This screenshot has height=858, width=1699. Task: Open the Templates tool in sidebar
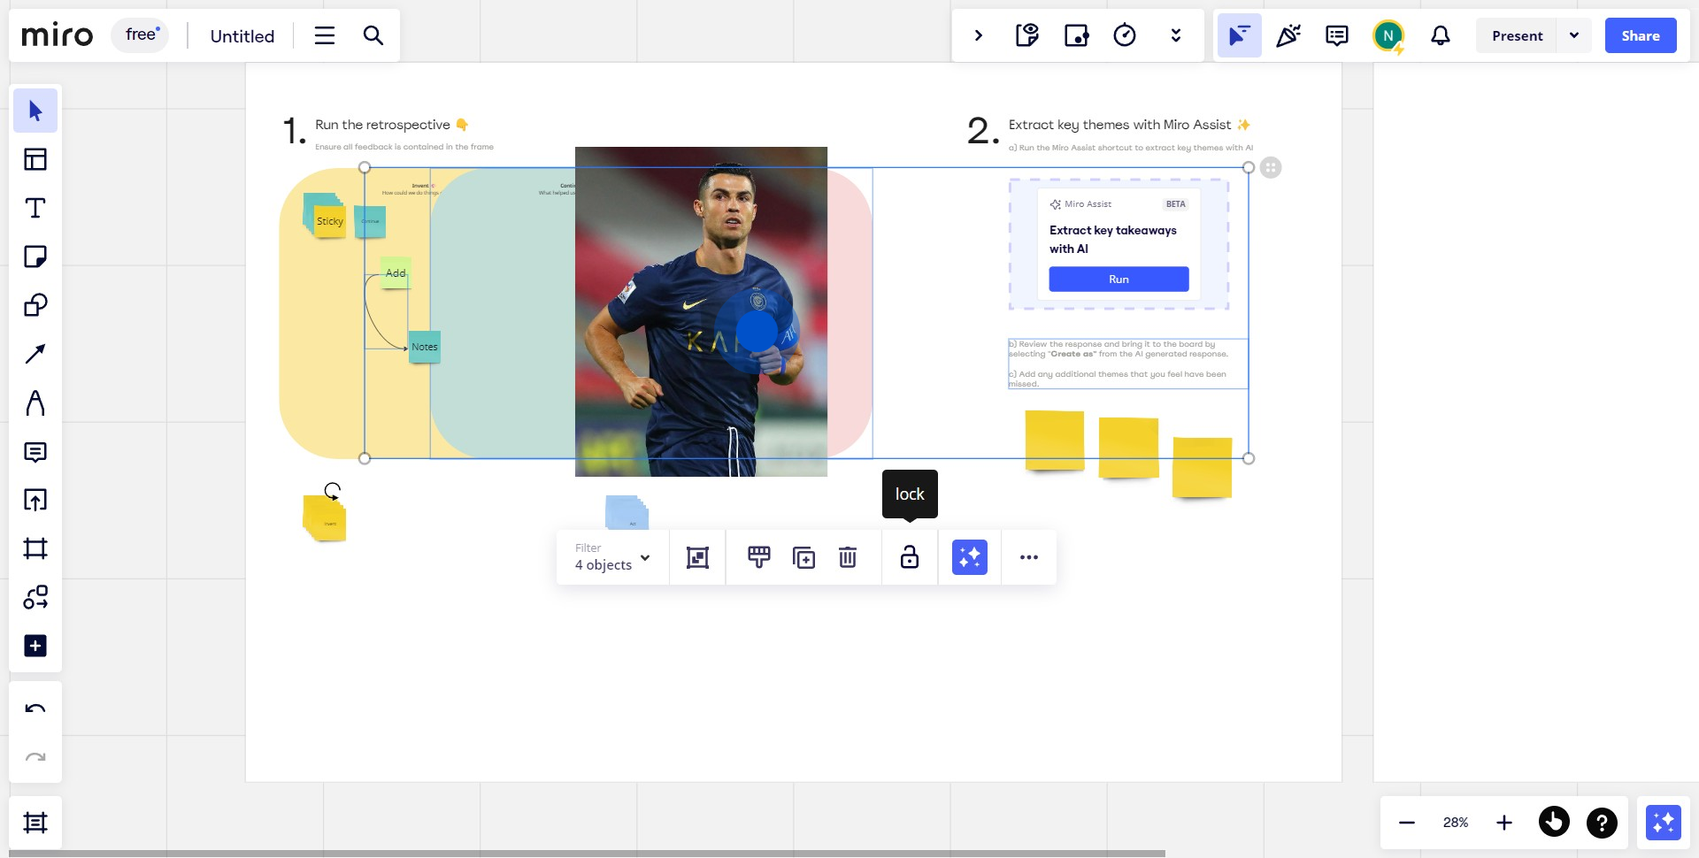coord(35,159)
